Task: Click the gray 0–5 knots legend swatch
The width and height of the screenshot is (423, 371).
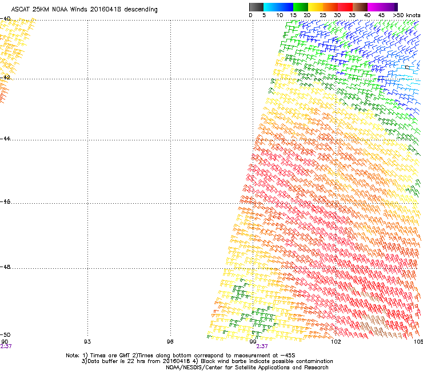Action: click(256, 7)
